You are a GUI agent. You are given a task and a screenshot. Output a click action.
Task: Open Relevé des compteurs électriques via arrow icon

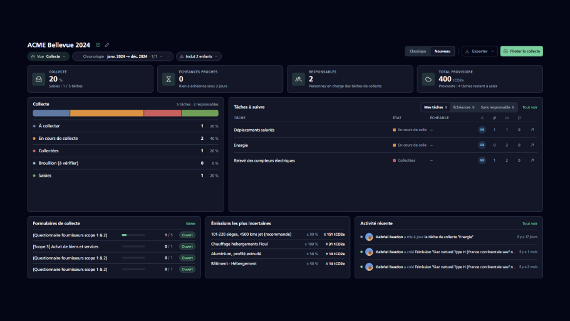point(532,160)
